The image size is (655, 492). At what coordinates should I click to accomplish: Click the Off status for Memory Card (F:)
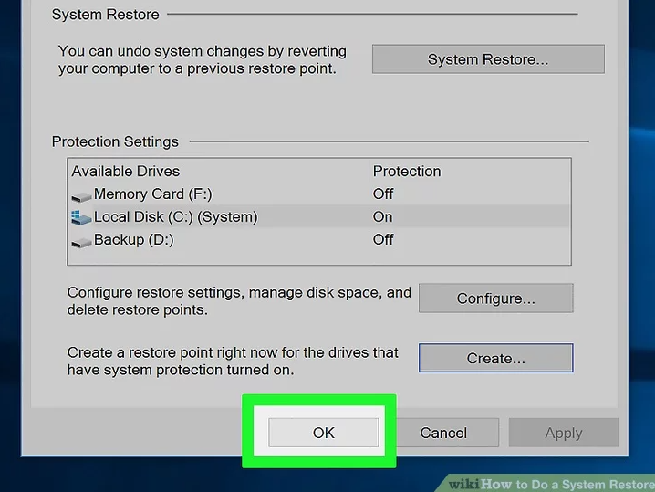pos(383,194)
